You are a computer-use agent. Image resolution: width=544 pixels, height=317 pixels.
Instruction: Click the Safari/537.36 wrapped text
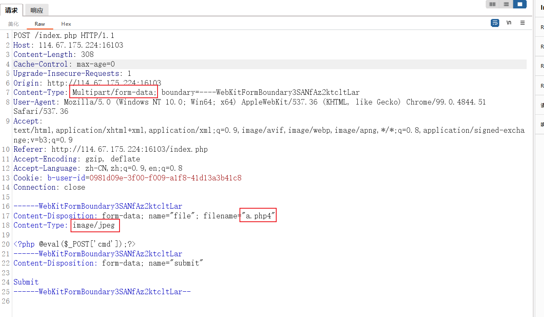pos(41,111)
